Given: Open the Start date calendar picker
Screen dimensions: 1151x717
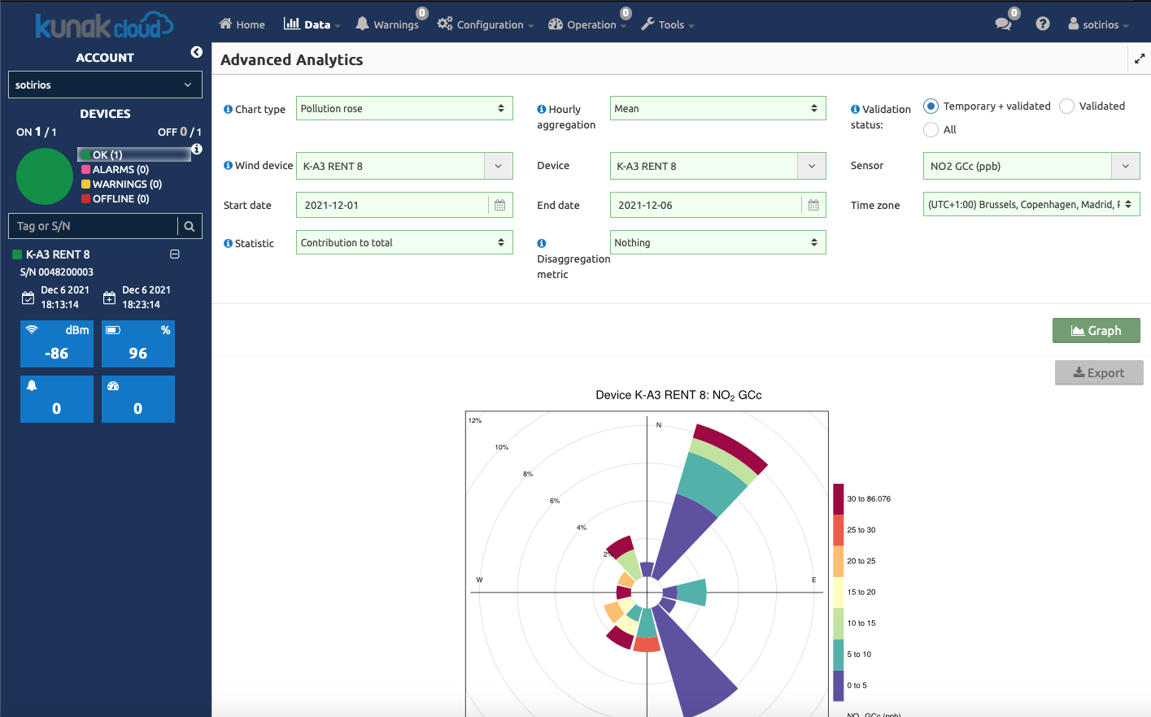Looking at the screenshot, I should (499, 206).
